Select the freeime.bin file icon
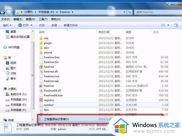 click(41, 62)
